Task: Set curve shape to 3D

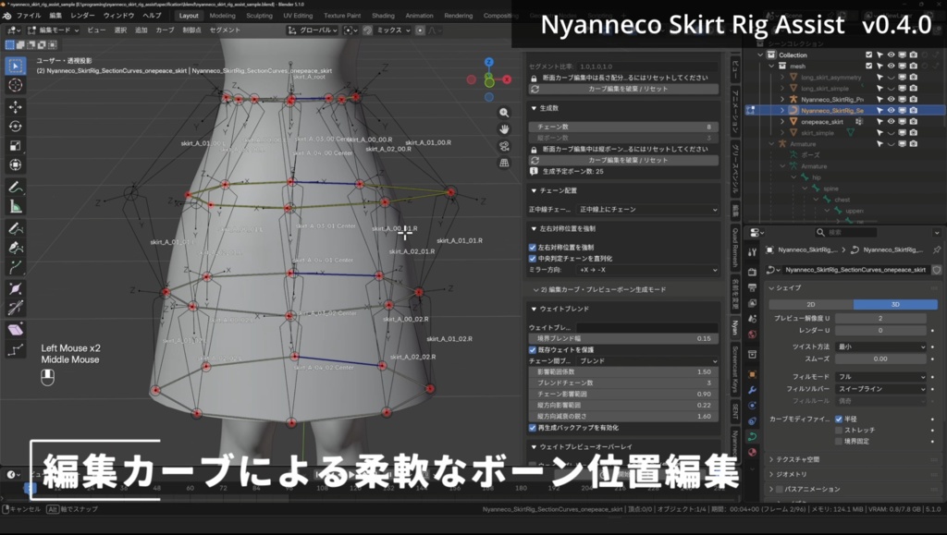Action: coord(895,305)
